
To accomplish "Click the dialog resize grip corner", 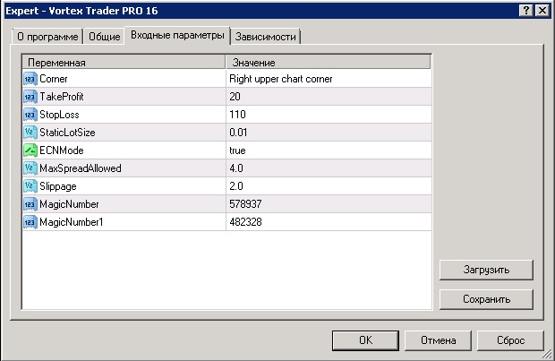I will 547,353.
